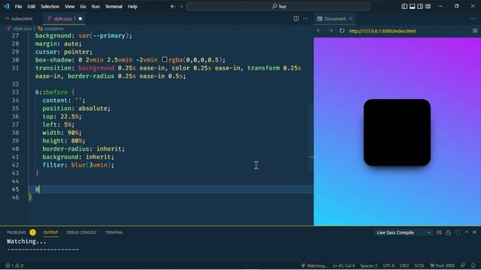Click Spaces: 2 indentation status item
This screenshot has height=270, width=481.
[x=369, y=265]
